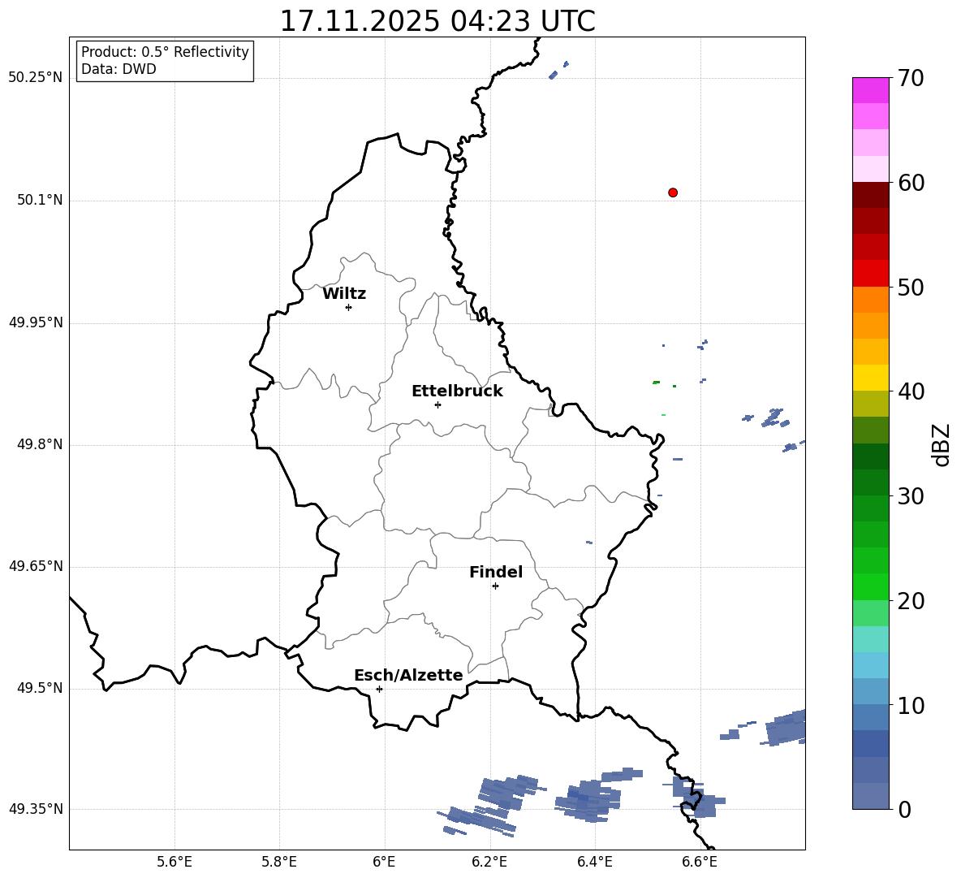961x878 pixels.
Task: Click the magenta top colorbar segment
Action: [870, 90]
